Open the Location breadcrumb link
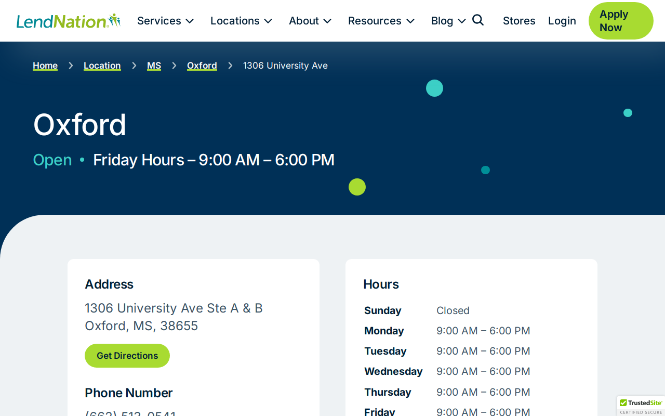The width and height of the screenshot is (665, 416). coord(102,66)
